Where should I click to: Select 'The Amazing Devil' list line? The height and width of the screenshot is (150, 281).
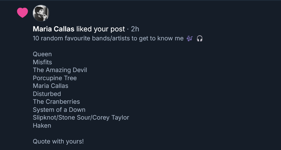click(60, 70)
